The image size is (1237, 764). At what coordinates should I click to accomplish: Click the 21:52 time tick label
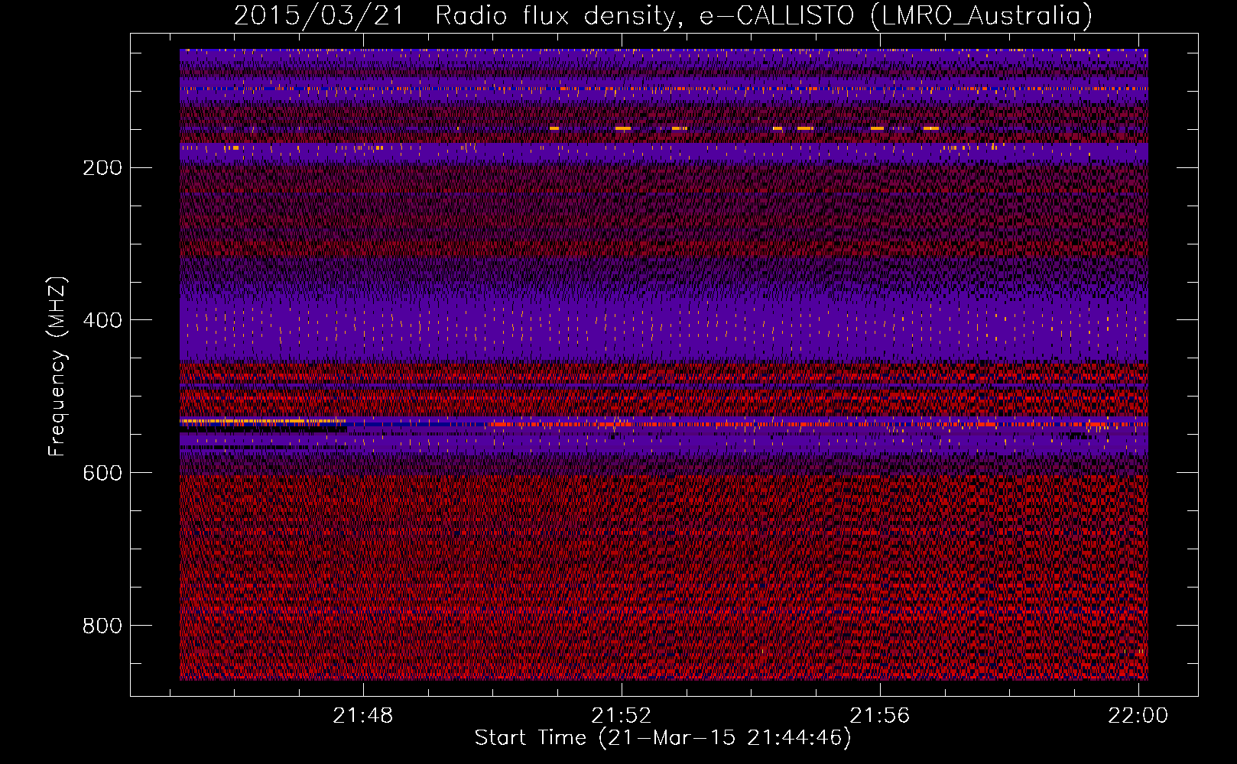pyautogui.click(x=622, y=716)
